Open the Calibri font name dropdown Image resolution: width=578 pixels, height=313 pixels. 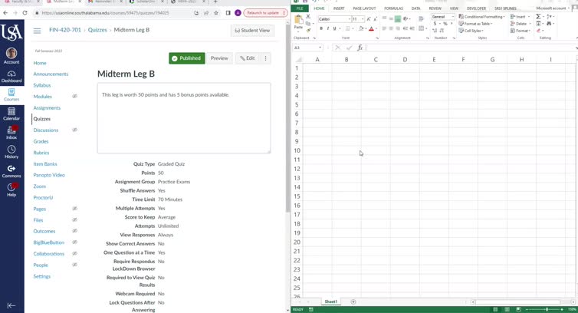coord(334,19)
